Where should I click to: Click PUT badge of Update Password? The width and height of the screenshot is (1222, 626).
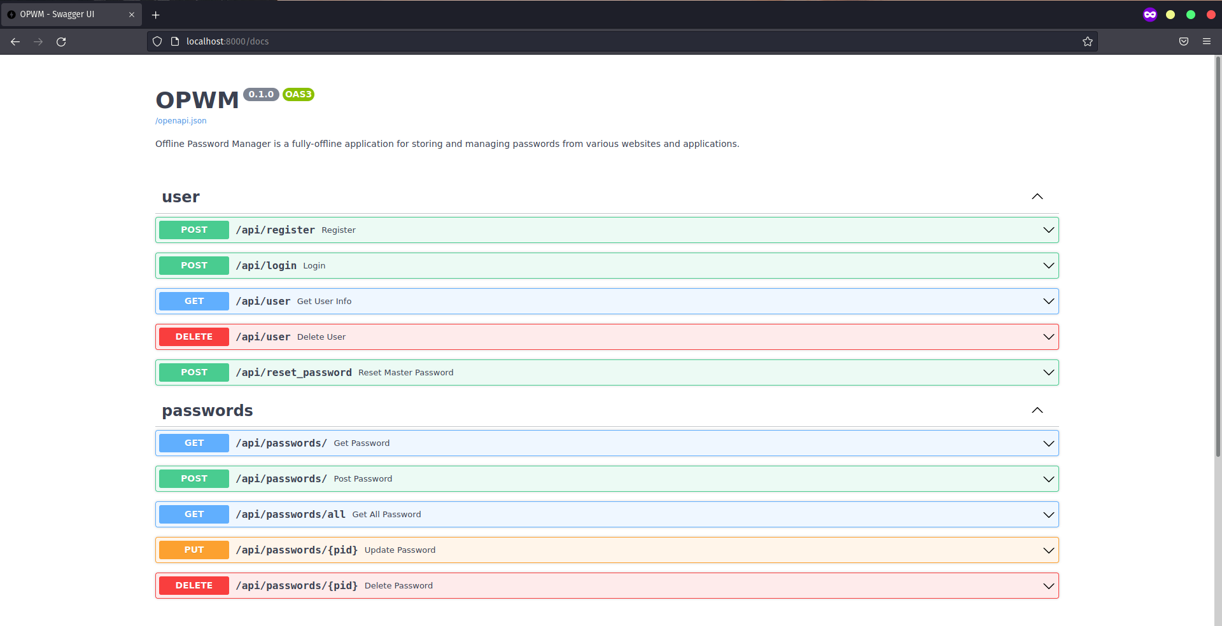(x=194, y=550)
